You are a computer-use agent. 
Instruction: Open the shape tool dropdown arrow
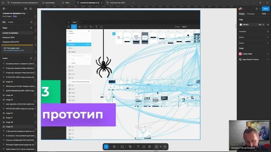point(126,147)
